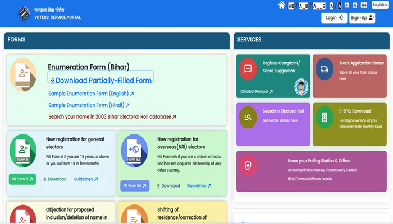The width and height of the screenshot is (393, 224).
Task: Click New registration for general electors heading
Action: pos(75,143)
